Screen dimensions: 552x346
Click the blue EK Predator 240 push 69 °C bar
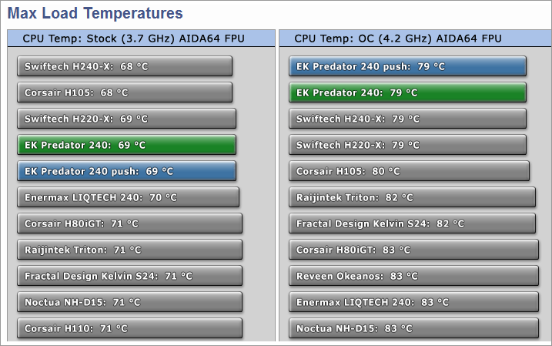[126, 171]
